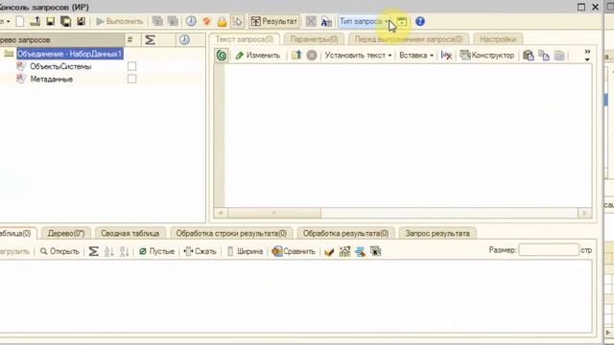Image resolution: width=614 pixels, height=345 pixels.
Task: Click the icon with red X before Конструктор
Action: tap(446, 56)
